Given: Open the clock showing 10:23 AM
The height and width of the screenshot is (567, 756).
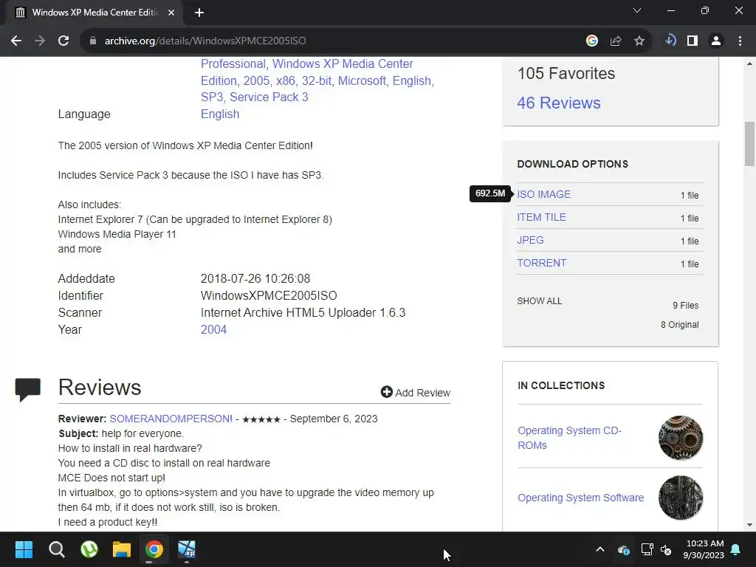Looking at the screenshot, I should coord(704,549).
